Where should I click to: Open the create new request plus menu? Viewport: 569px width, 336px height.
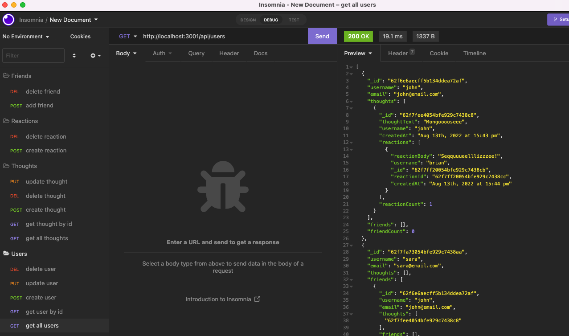(x=96, y=56)
